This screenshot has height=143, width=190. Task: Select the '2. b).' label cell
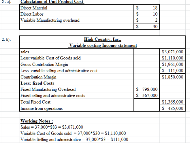coord(6,39)
